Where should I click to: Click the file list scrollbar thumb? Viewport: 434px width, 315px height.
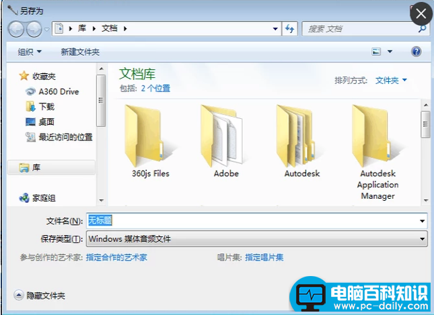pyautogui.click(x=426, y=124)
